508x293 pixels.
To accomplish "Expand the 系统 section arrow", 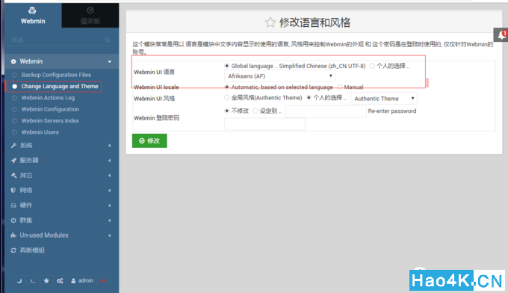I will [110, 146].
